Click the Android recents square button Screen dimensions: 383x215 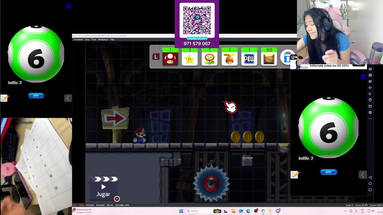pyautogui.click(x=370, y=190)
